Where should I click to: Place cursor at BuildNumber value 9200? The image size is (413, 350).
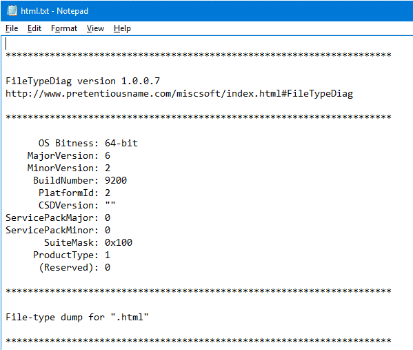116,180
